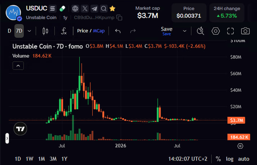This screenshot has height=165, width=257.
Task: Open the indicators fx menu
Action: click(63, 31)
